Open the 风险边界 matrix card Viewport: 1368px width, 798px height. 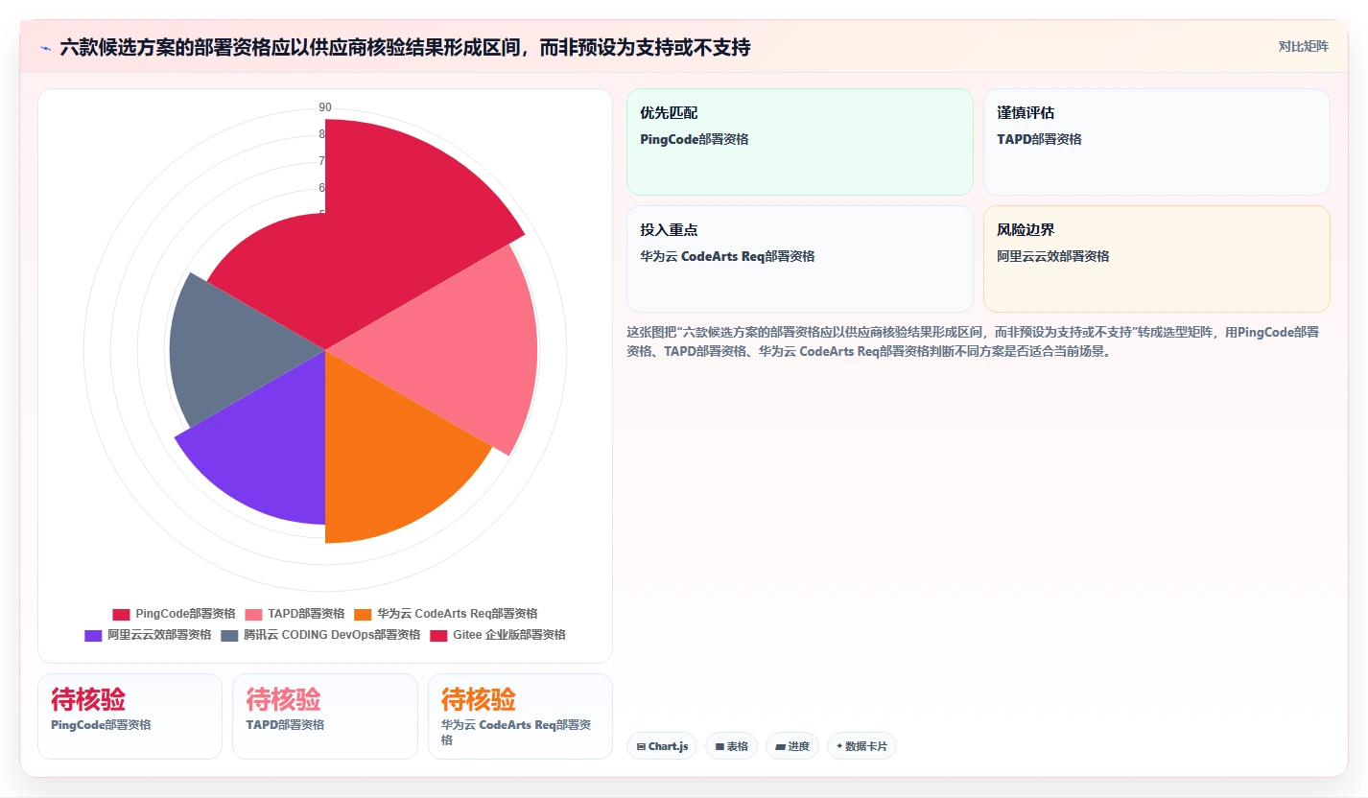[1157, 259]
